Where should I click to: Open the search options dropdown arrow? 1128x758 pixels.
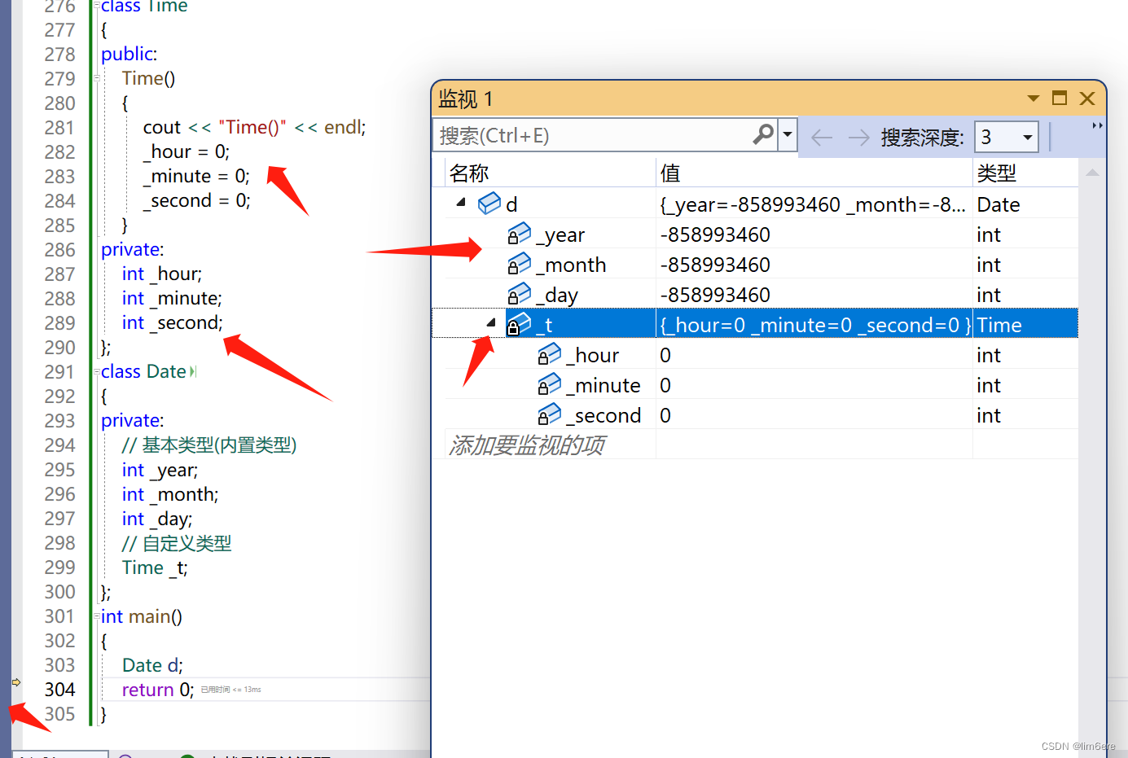(x=788, y=134)
